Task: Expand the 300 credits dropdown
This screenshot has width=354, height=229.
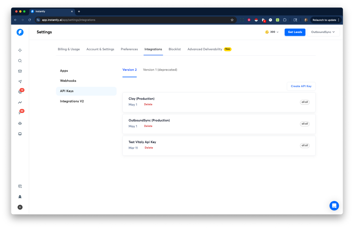Action: pyautogui.click(x=271, y=32)
